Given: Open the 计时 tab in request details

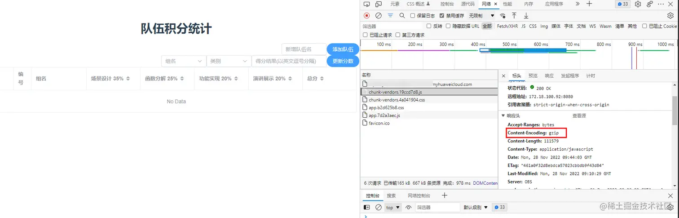Looking at the screenshot, I should (591, 76).
